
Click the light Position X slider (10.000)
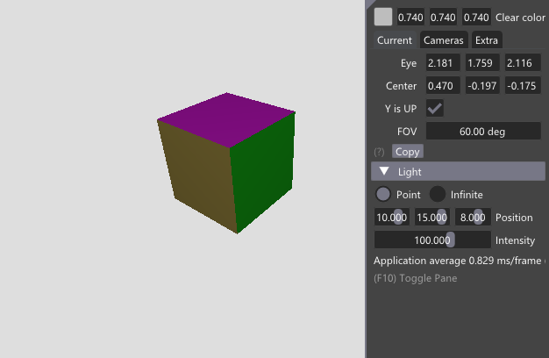(391, 218)
